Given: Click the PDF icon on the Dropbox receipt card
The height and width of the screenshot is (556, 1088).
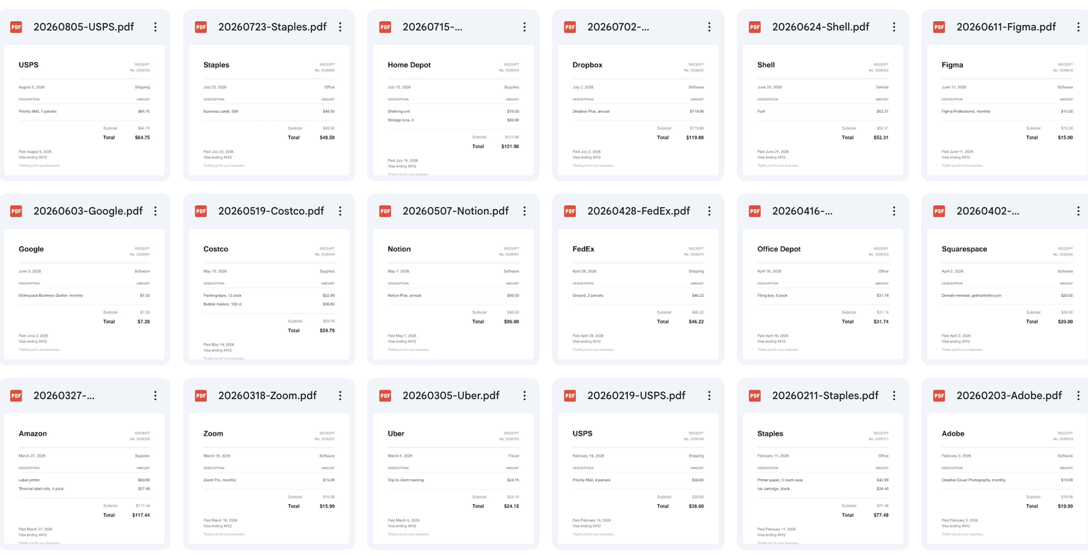Looking at the screenshot, I should pyautogui.click(x=570, y=27).
